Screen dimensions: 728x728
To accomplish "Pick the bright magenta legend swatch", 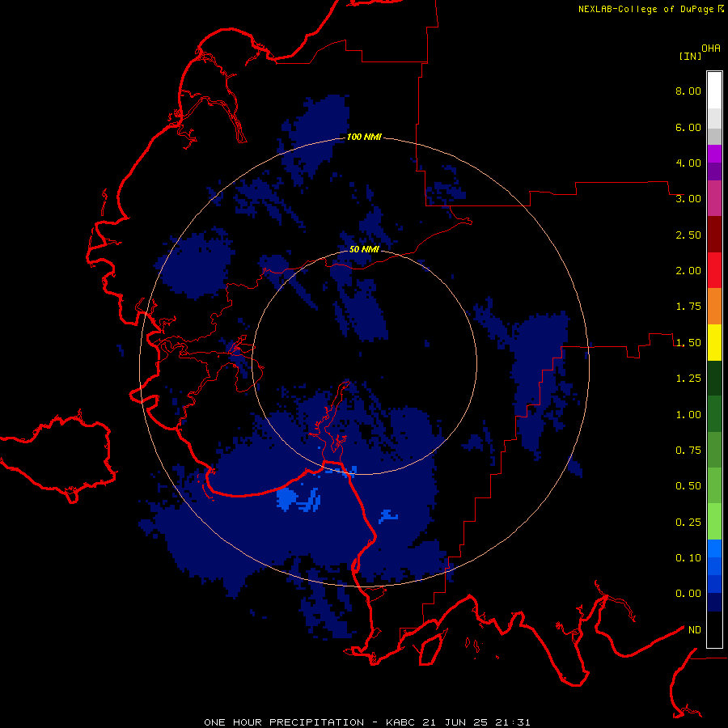I will 714,154.
